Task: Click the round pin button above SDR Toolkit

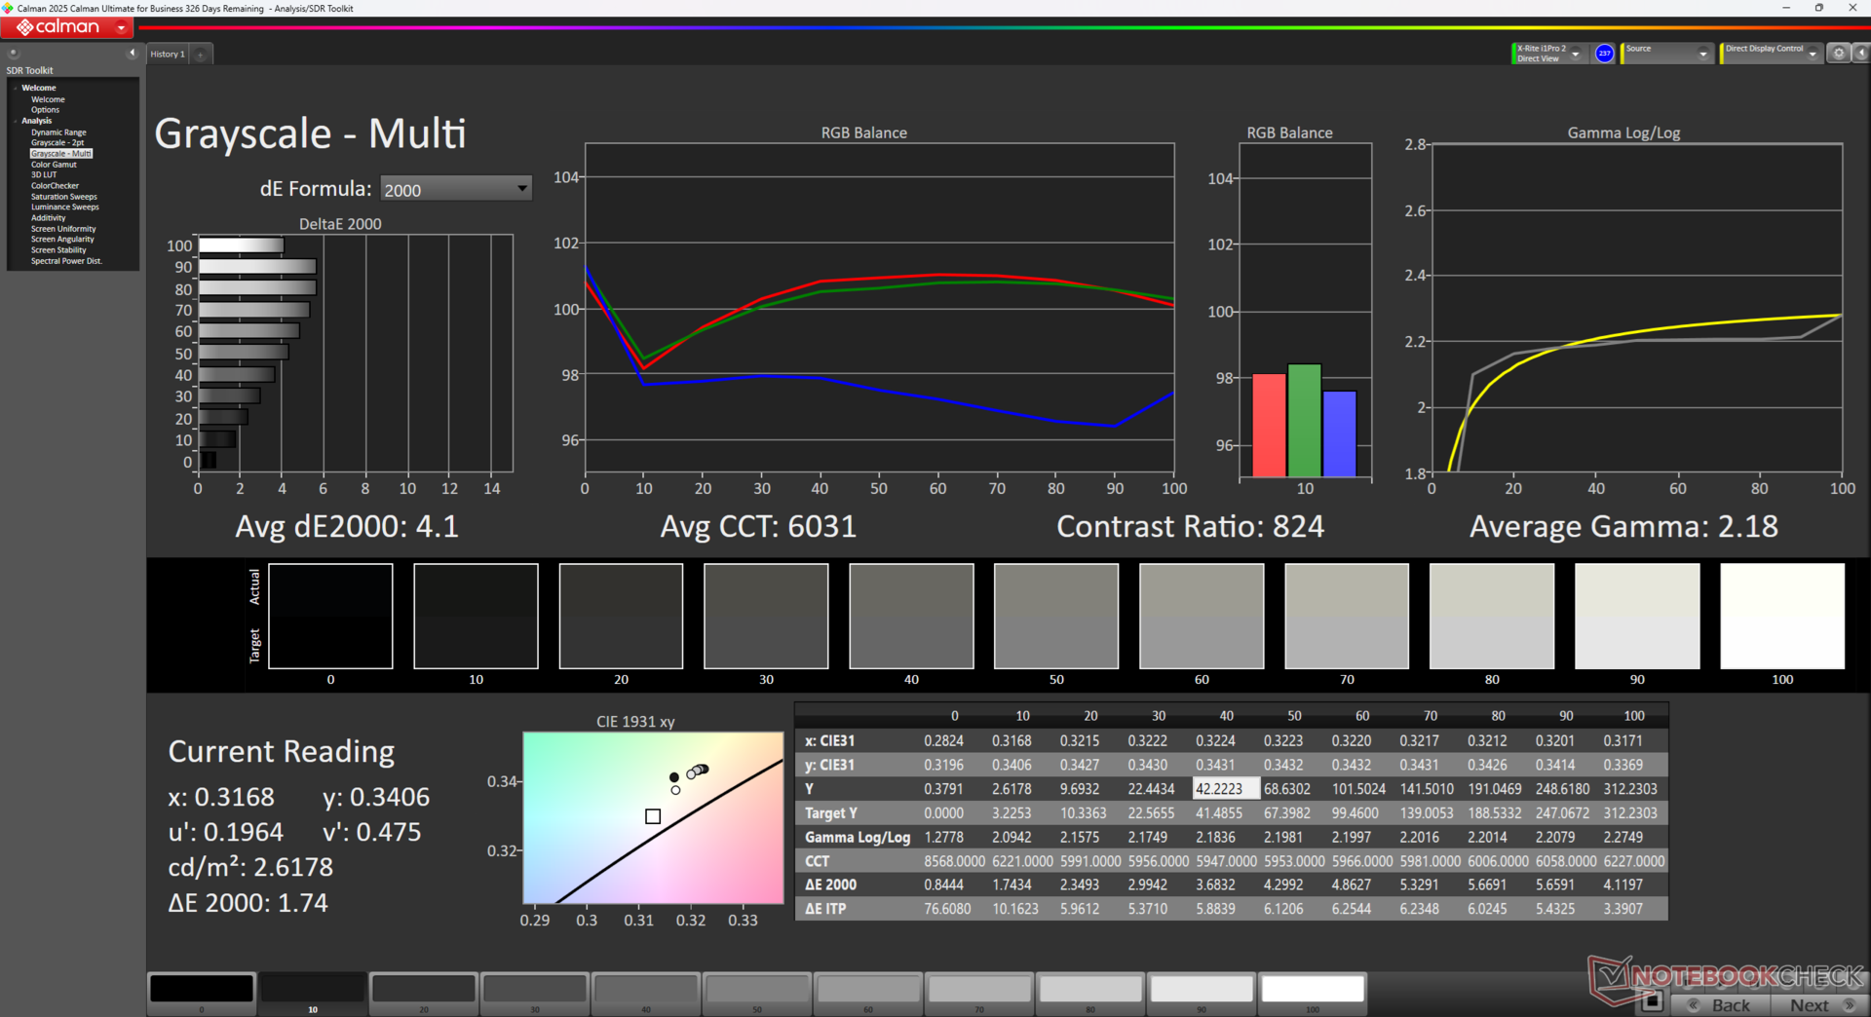Action: [x=14, y=54]
